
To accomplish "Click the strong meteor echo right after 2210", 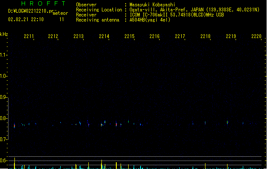I will [14, 126].
